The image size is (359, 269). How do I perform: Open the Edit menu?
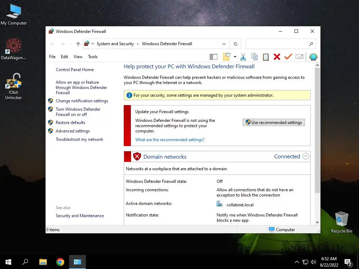click(x=65, y=57)
